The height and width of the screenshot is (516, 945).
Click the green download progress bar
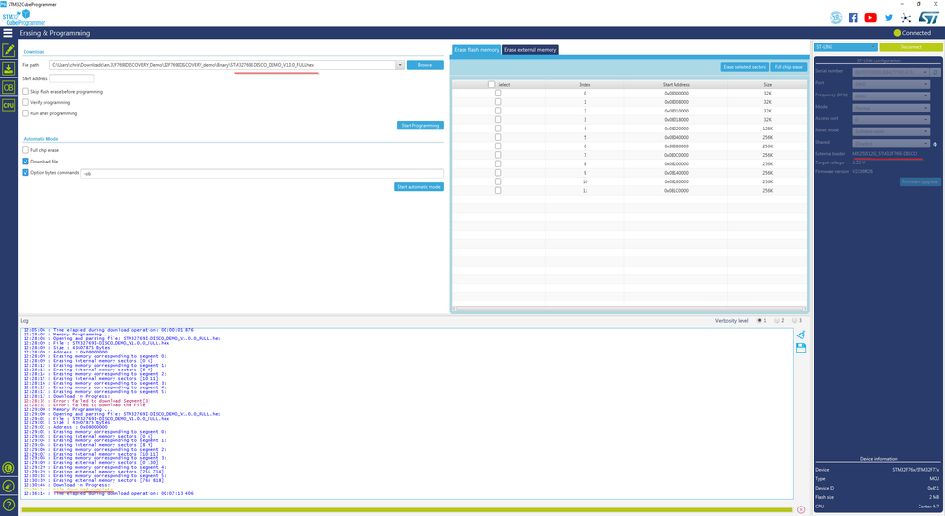click(407, 510)
